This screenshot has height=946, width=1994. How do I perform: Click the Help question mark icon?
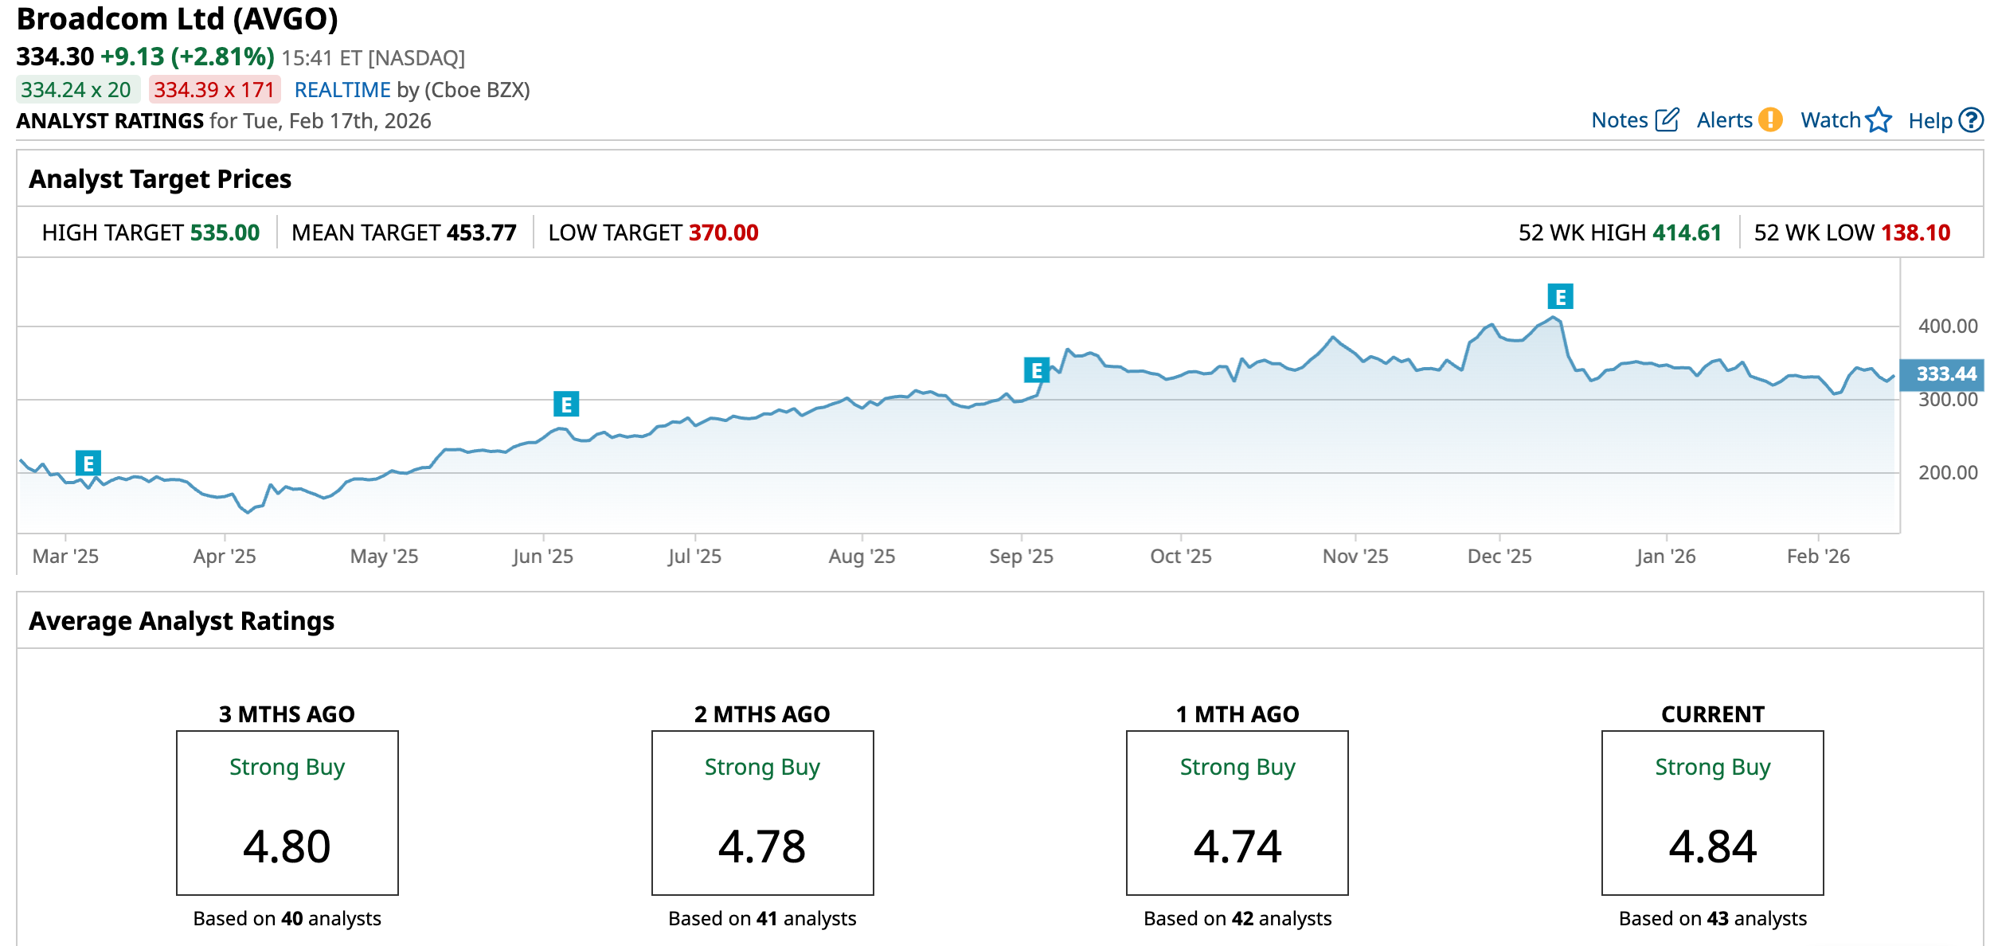click(x=1971, y=119)
